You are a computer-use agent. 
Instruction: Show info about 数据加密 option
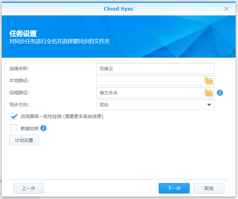pyautogui.click(x=43, y=128)
